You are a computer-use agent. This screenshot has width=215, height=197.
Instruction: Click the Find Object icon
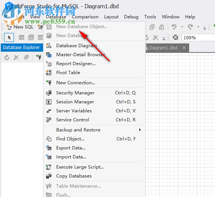49,139
